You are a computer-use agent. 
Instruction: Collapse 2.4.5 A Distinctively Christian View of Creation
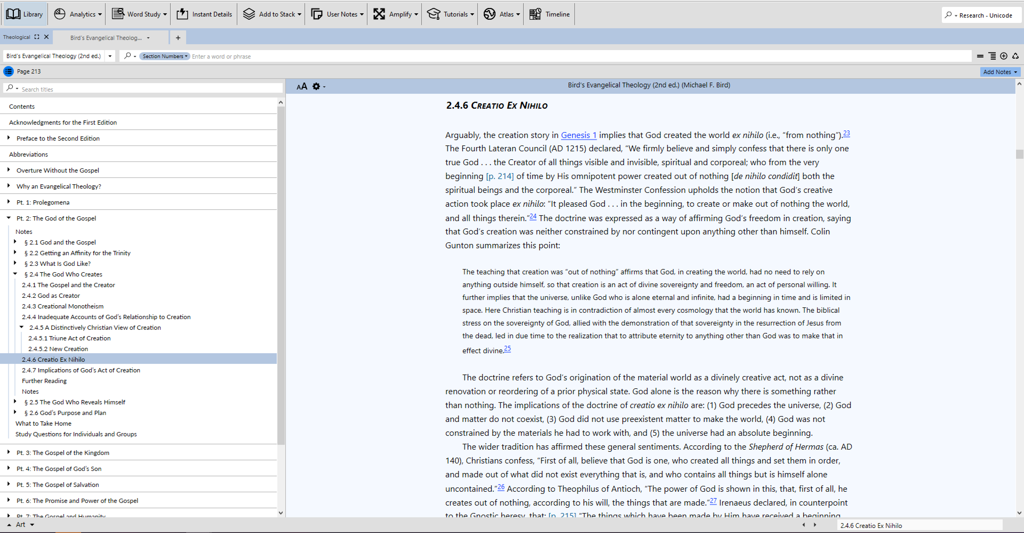point(21,327)
